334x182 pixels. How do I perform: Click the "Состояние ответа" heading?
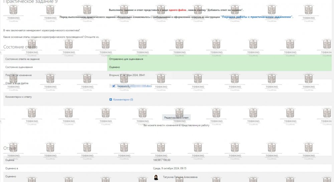click(20, 47)
